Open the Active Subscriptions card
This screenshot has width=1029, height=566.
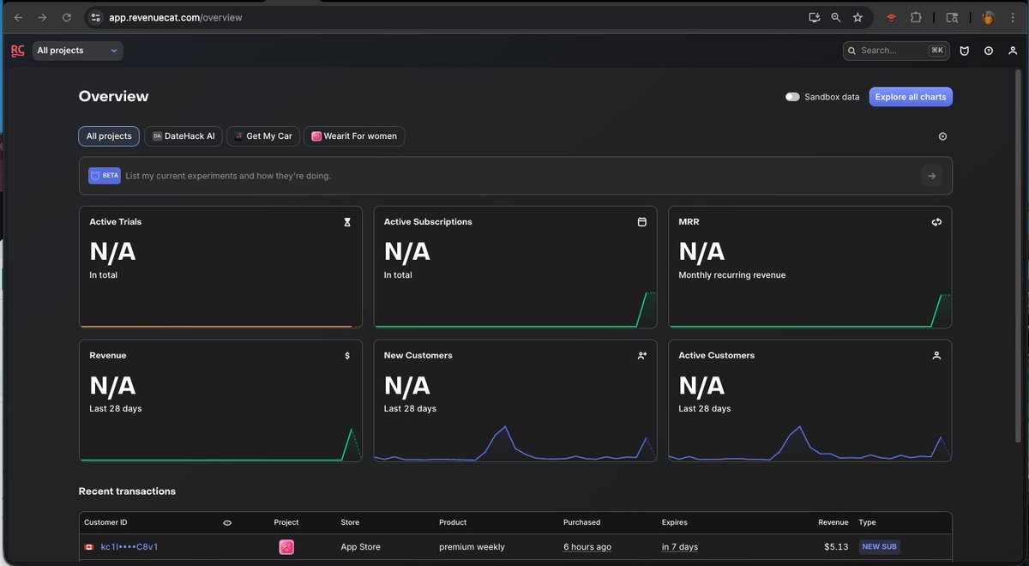[x=515, y=267]
